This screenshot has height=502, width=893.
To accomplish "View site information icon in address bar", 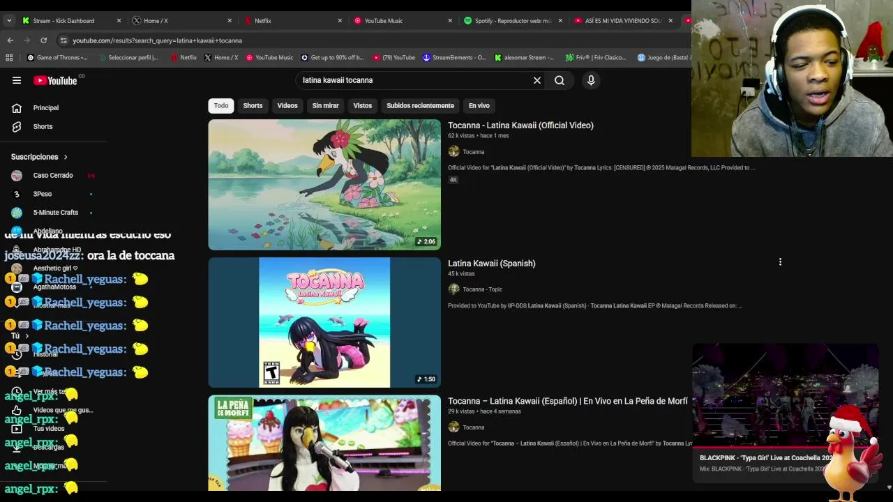I will (63, 40).
